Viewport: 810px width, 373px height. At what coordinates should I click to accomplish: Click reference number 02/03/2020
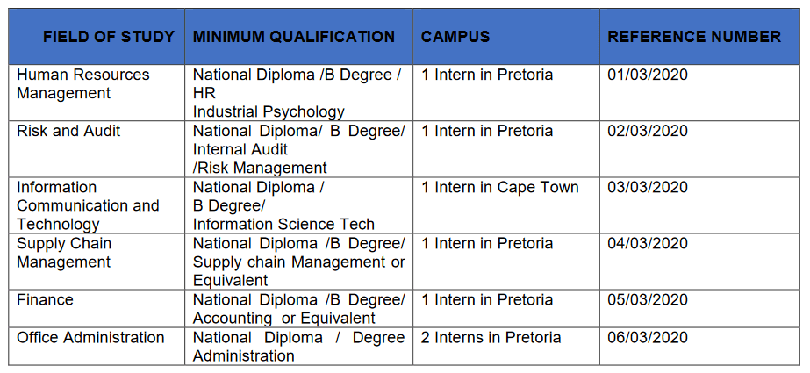point(648,131)
